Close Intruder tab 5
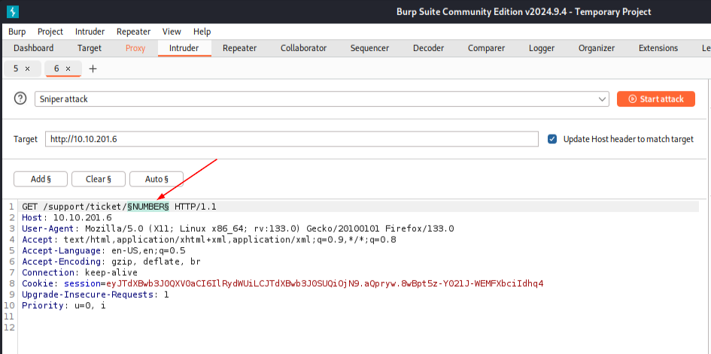 point(27,68)
